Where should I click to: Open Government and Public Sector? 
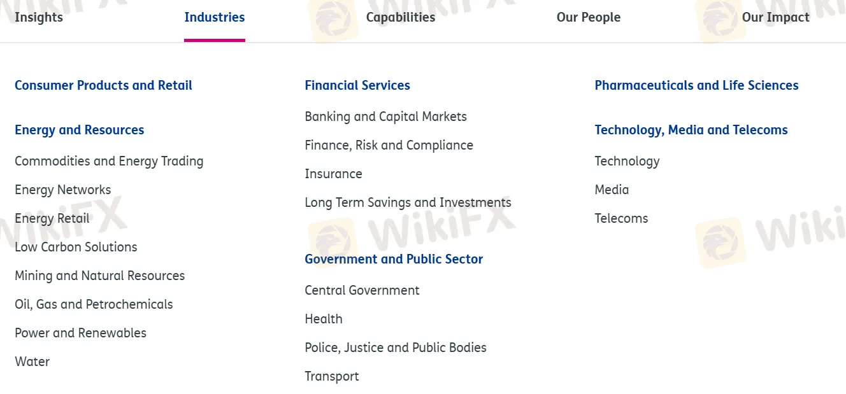(x=394, y=258)
